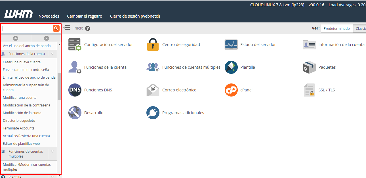
Task: Click the Programas adicionales plug icon
Action: [x=153, y=113]
